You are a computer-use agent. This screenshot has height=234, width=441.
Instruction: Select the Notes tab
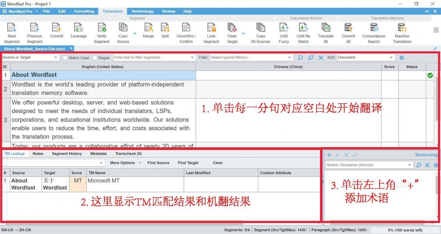coord(38,154)
